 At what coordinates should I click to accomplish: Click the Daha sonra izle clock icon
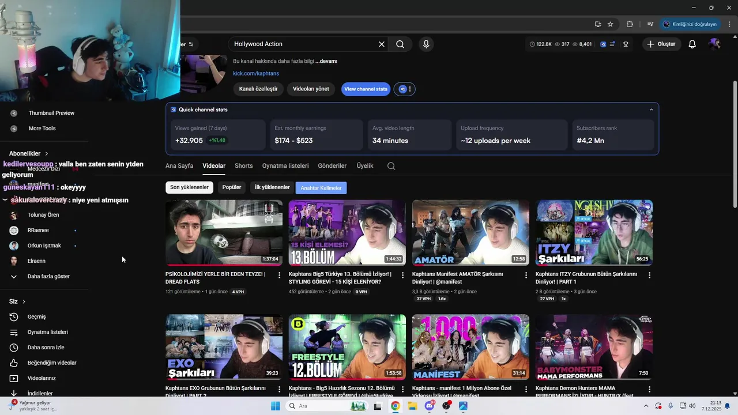click(x=14, y=348)
